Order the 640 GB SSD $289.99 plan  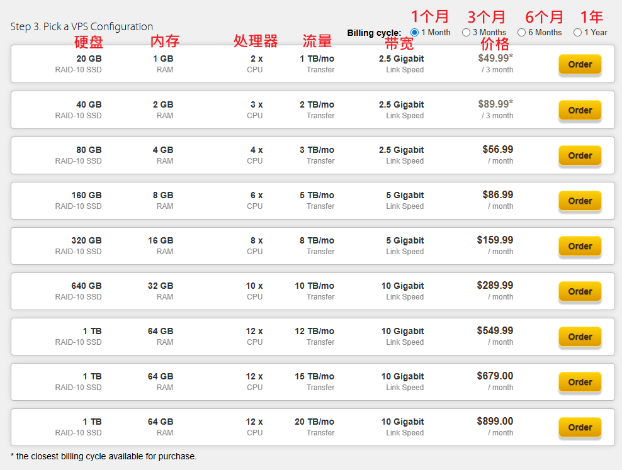[x=579, y=291]
